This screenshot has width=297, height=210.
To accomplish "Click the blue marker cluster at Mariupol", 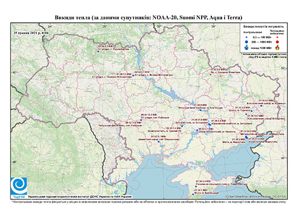I will 247,137.
